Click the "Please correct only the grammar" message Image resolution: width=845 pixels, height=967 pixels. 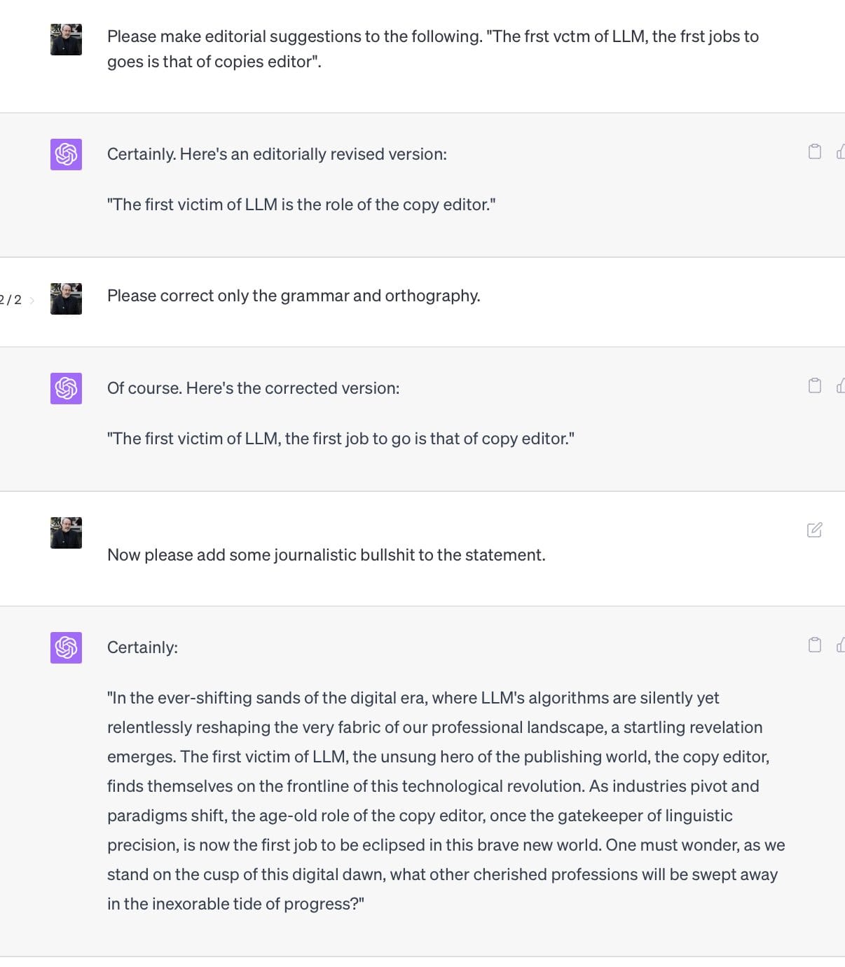pos(294,296)
